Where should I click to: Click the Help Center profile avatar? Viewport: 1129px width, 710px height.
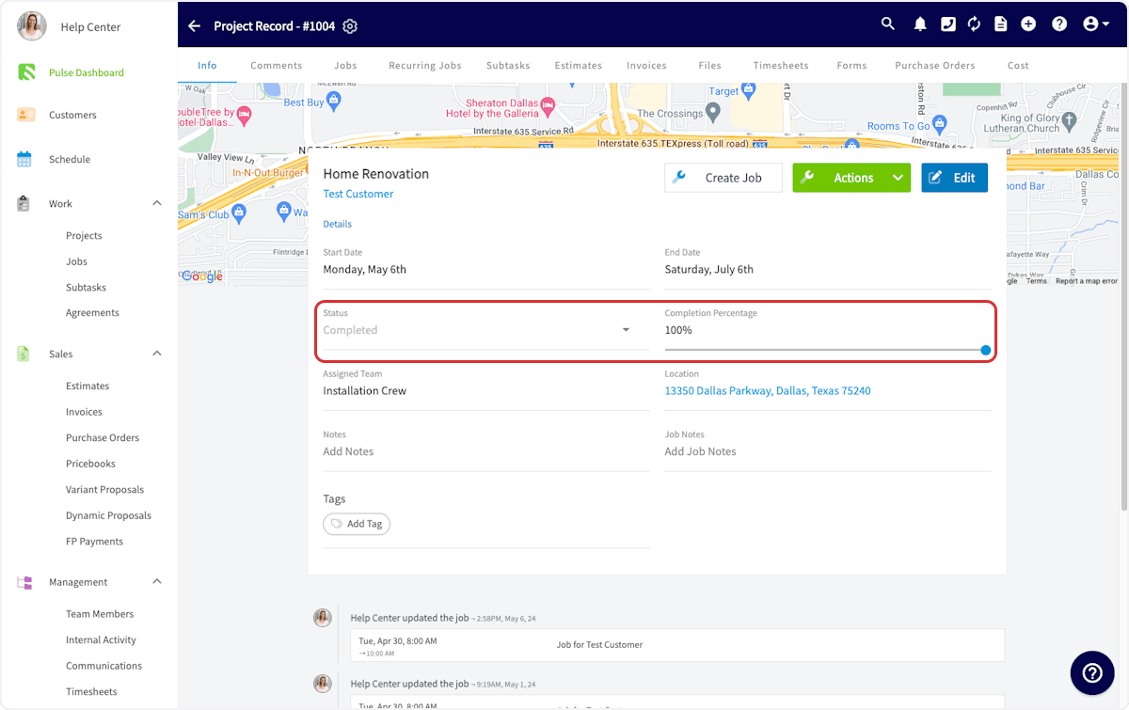point(31,26)
